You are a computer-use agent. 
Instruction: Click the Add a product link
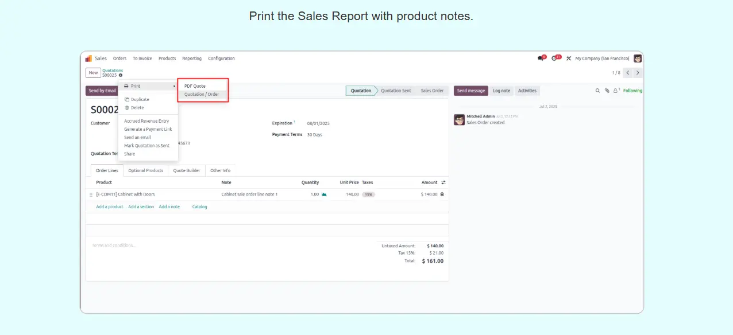[x=109, y=207]
